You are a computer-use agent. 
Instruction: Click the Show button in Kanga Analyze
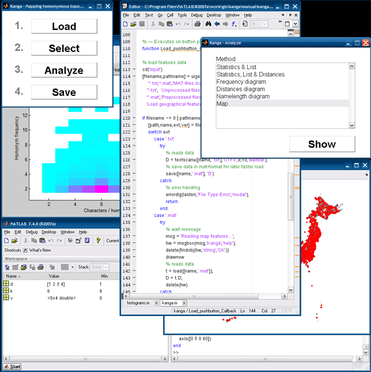click(x=322, y=144)
